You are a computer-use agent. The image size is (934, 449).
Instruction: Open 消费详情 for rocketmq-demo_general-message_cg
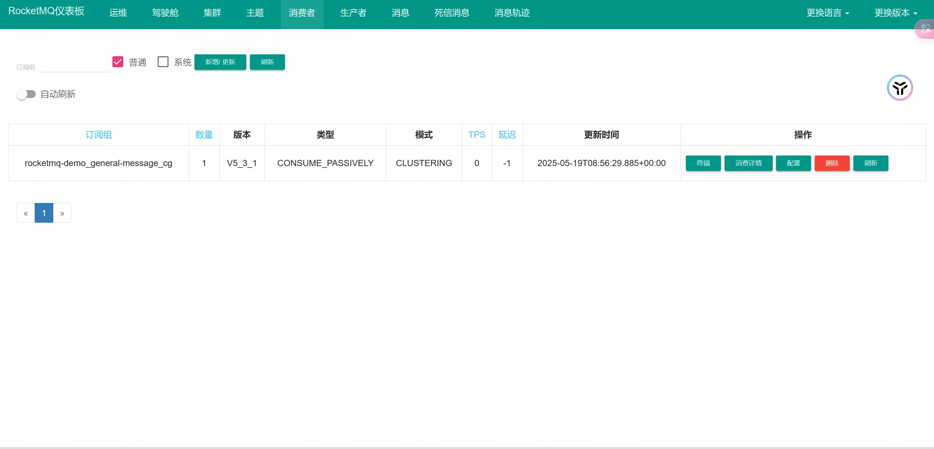pos(748,163)
